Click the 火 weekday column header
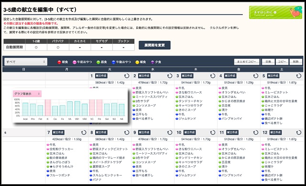This screenshot has height=186, width=306. 109,69
